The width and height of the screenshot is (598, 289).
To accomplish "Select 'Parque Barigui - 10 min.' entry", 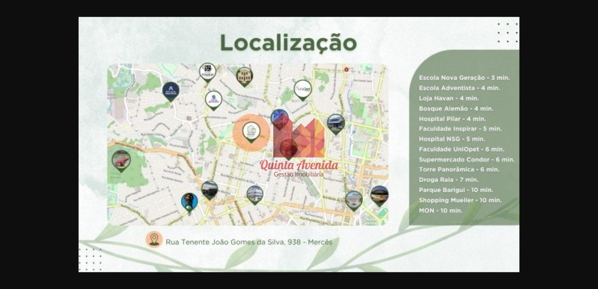I will coord(456,190).
